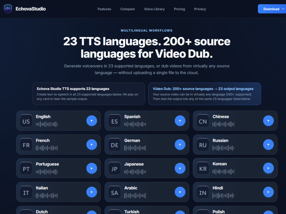Click the ES country code badge
Image resolution: width=286 pixels, height=214 pixels.
pyautogui.click(x=114, y=121)
